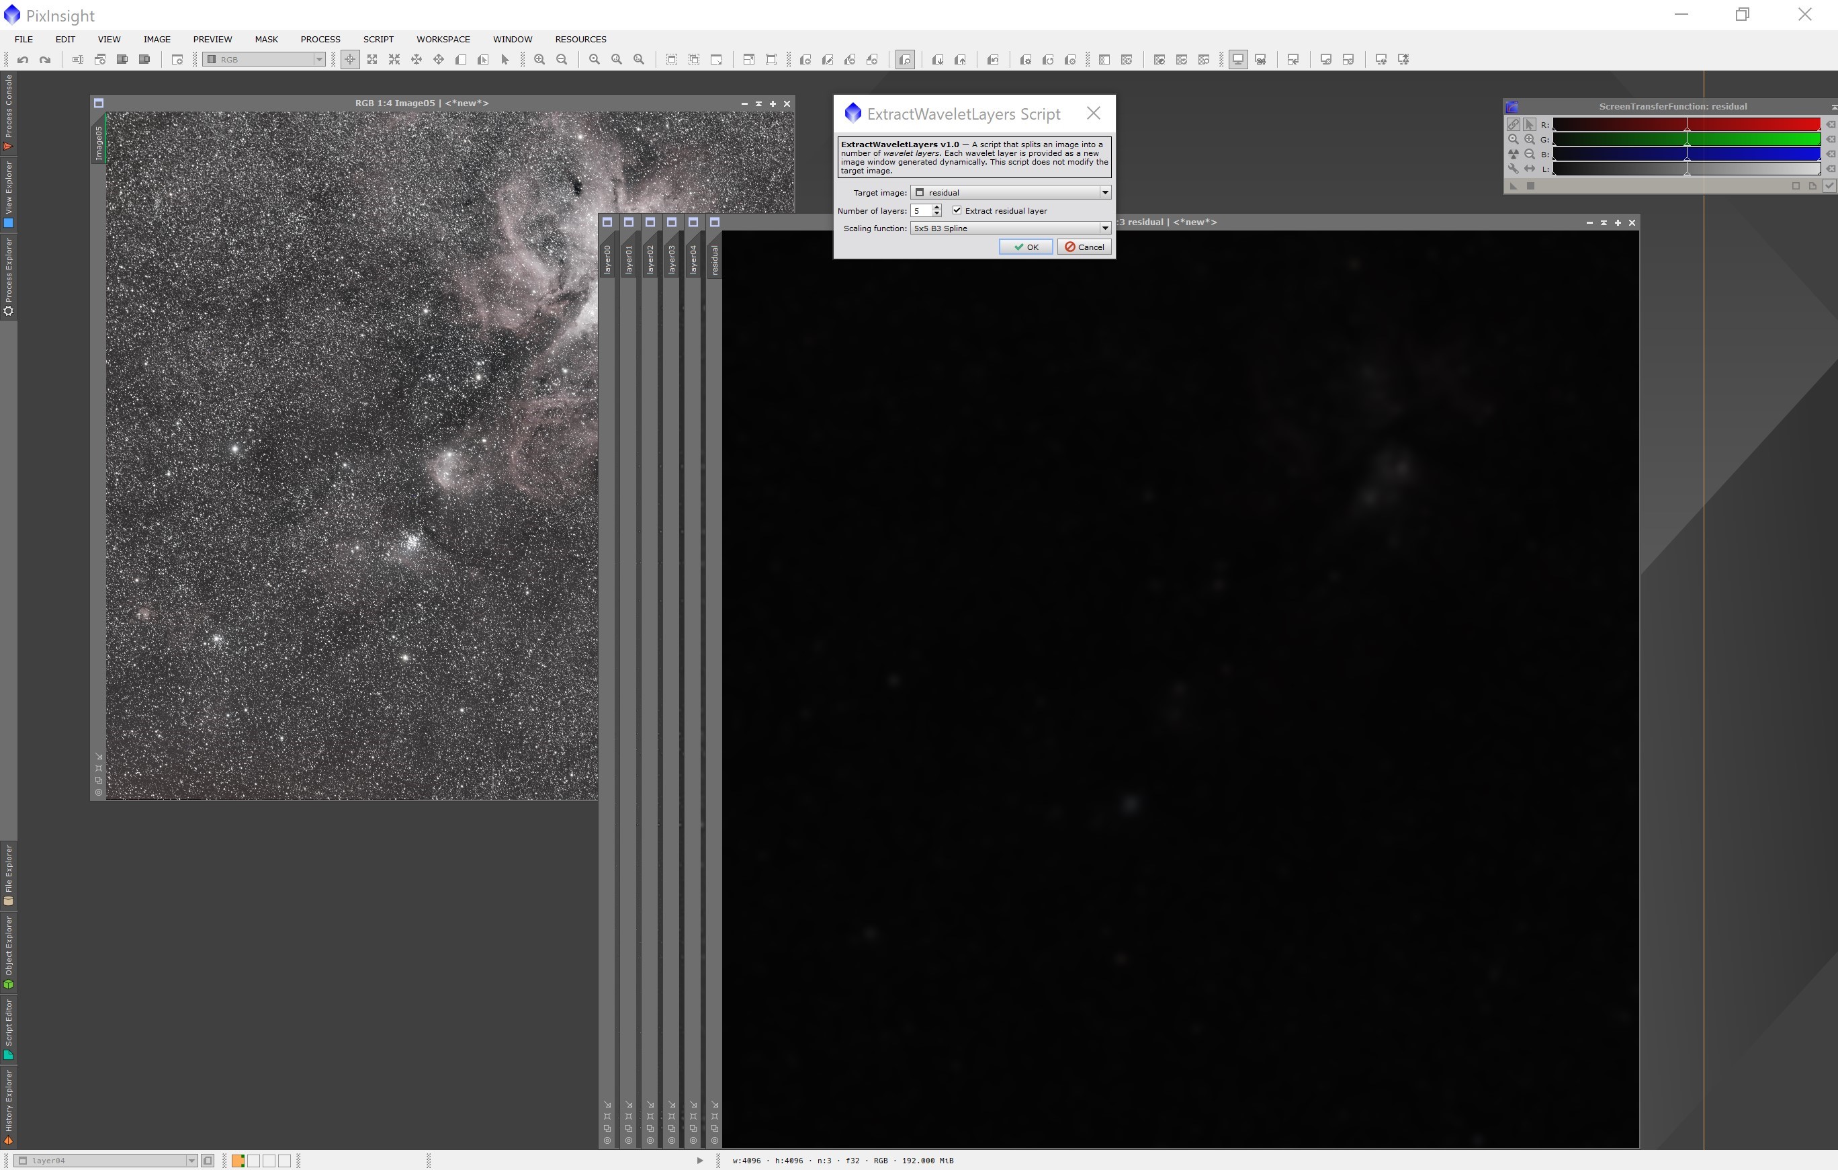Click the Image05 star field image
The width and height of the screenshot is (1838, 1170).
coord(352,455)
